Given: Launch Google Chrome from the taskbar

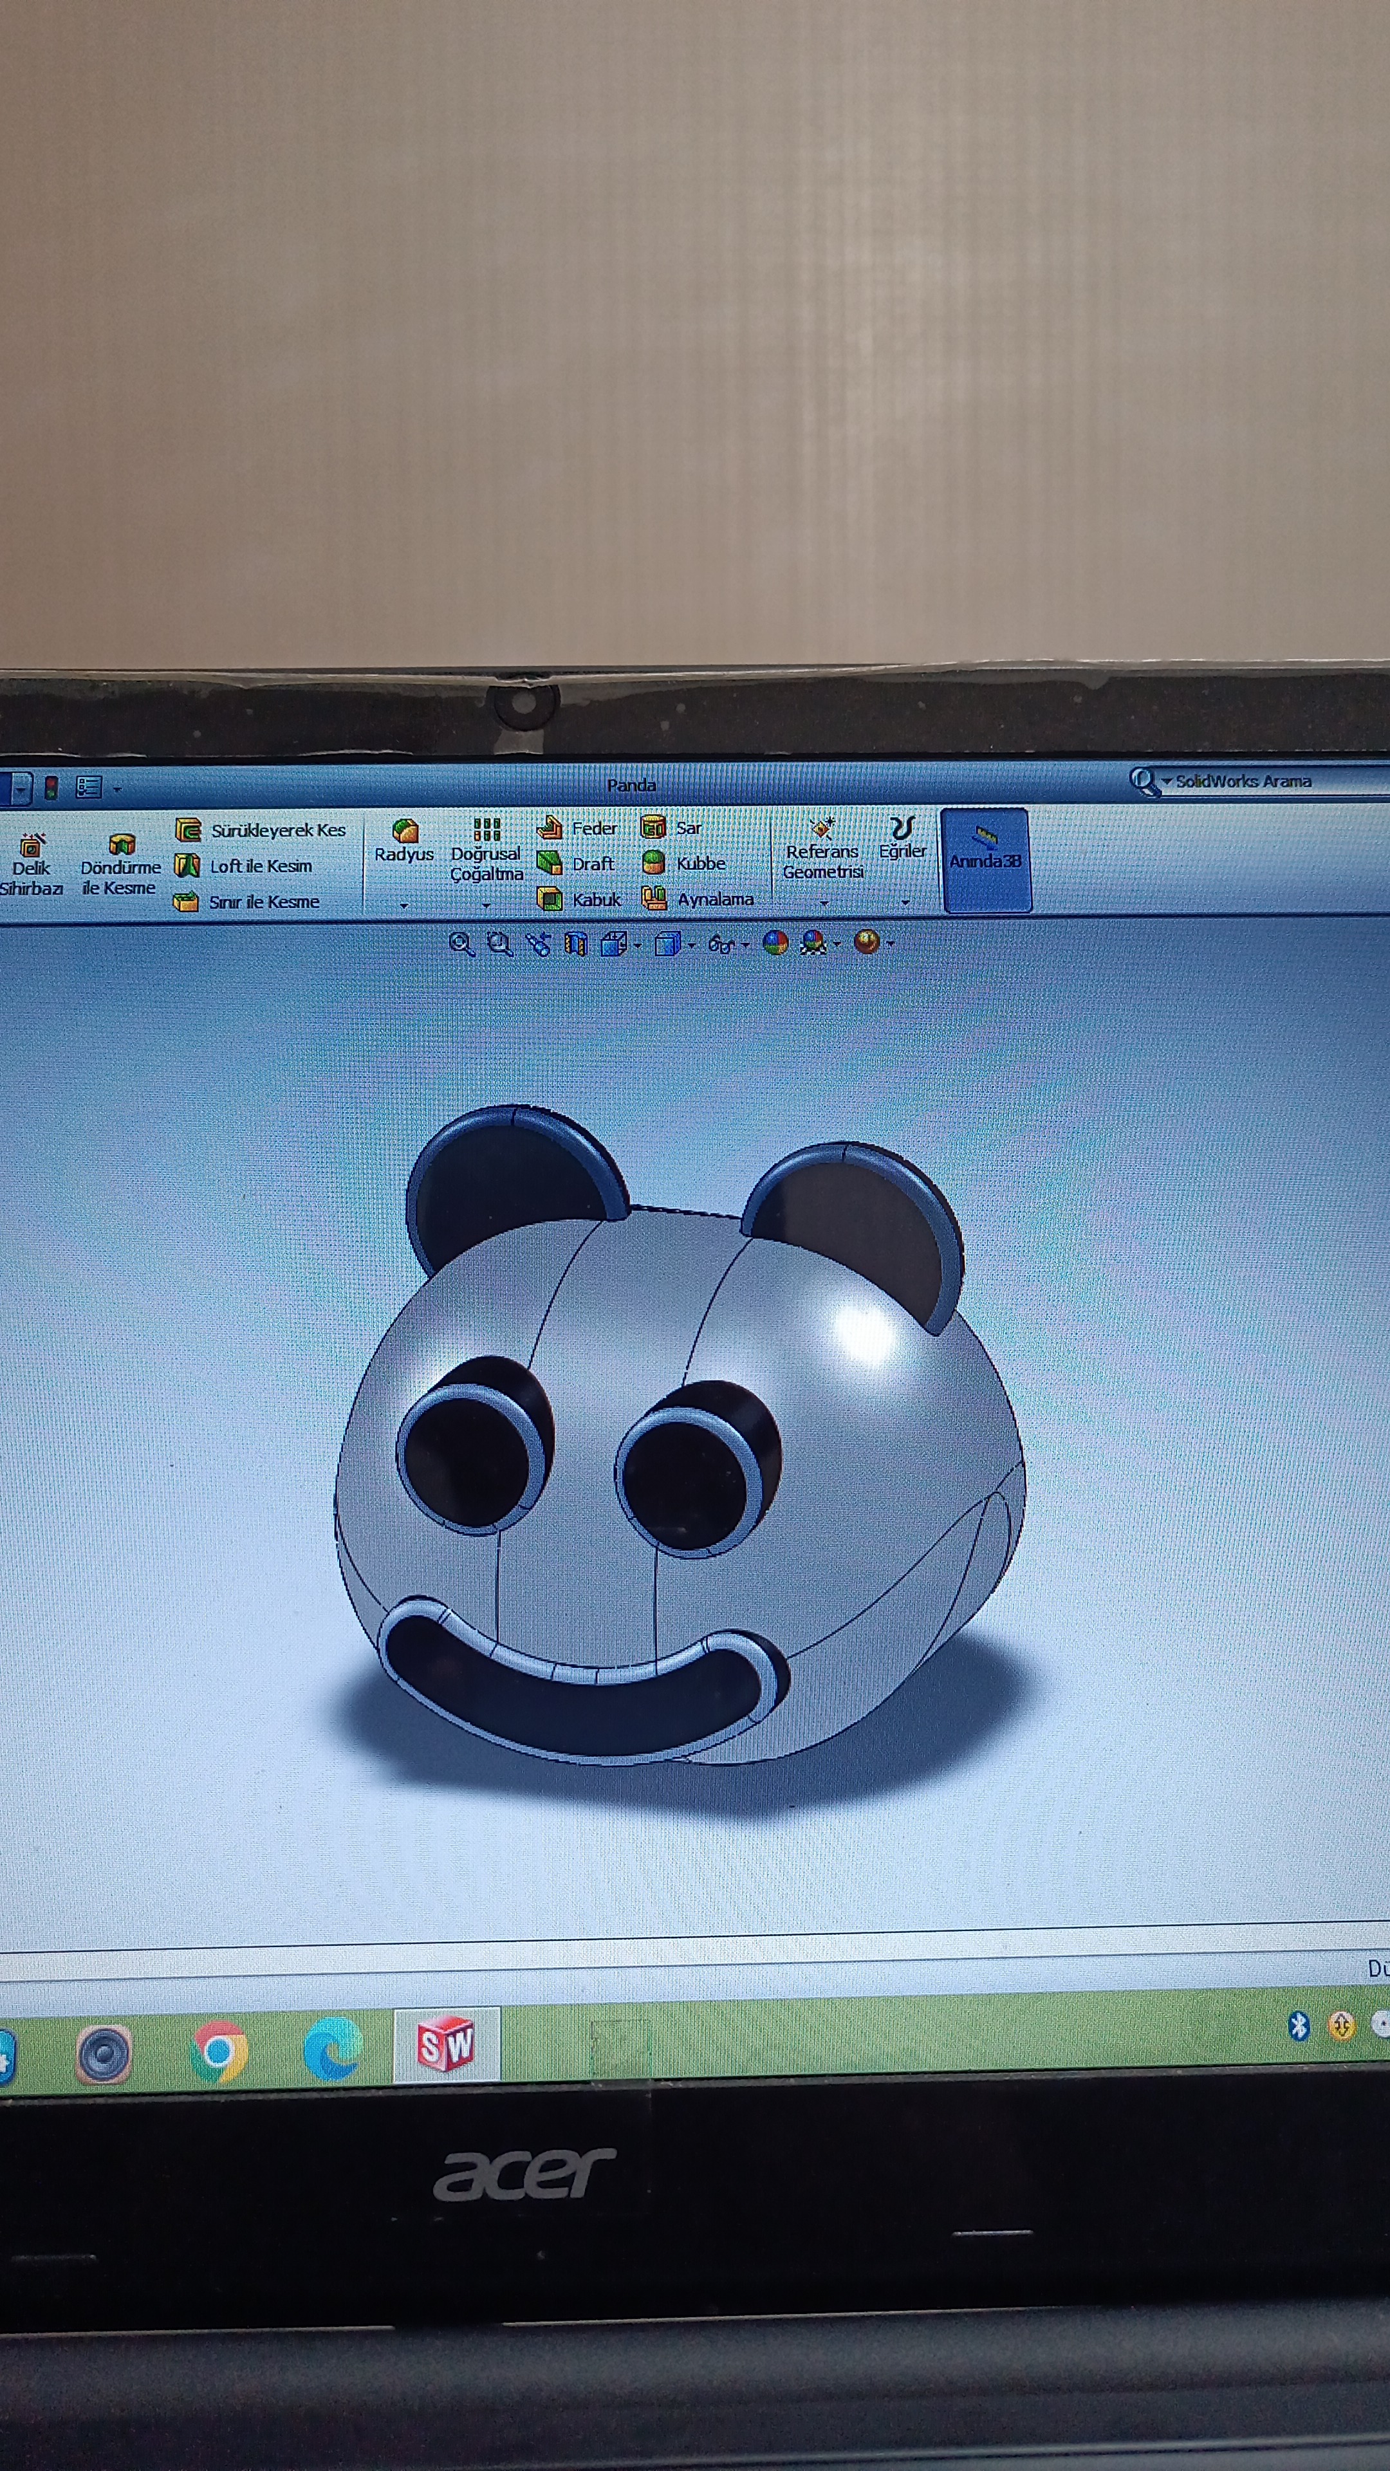Looking at the screenshot, I should [219, 2052].
